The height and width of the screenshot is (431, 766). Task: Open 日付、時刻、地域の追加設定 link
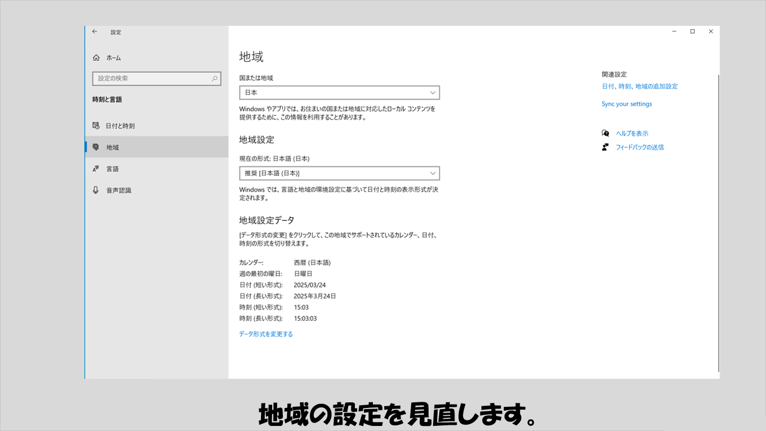point(639,87)
